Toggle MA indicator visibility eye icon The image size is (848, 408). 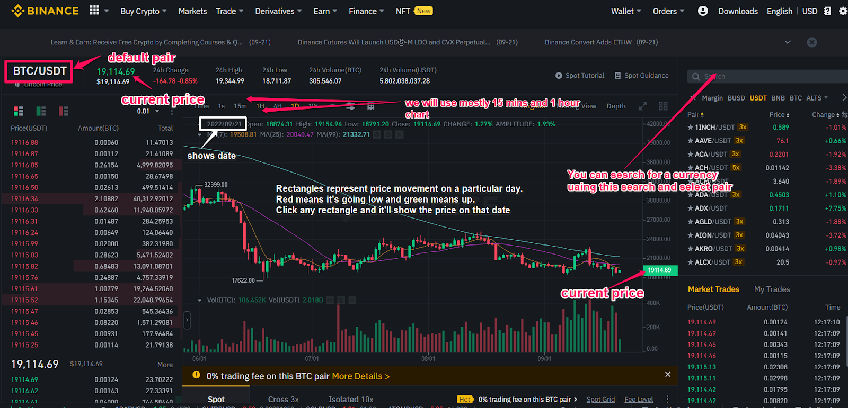coord(377,135)
